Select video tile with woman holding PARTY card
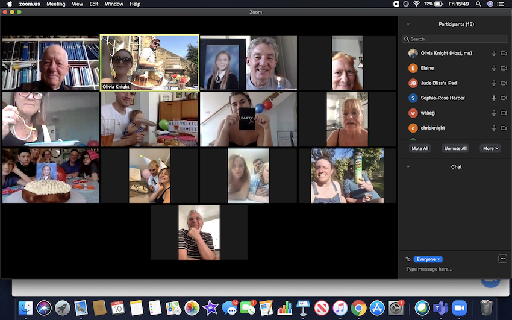Image resolution: width=512 pixels, height=320 pixels. click(248, 119)
